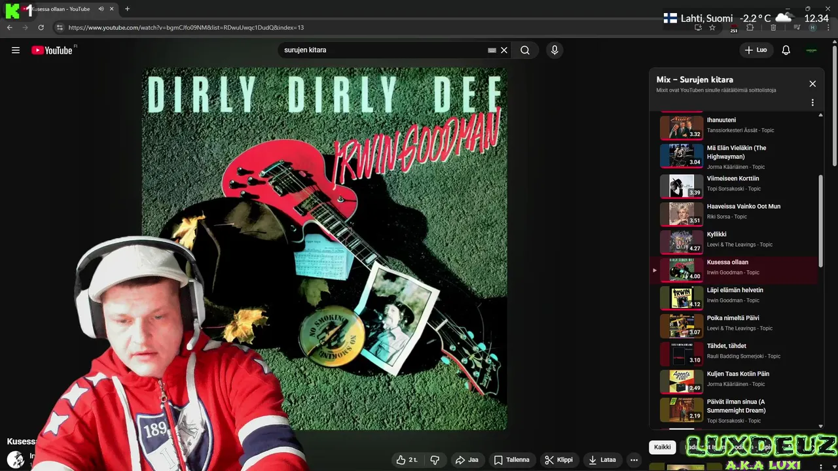Viewport: 838px width, 471px height.
Task: Start voice search with the microphone
Action: pyautogui.click(x=555, y=50)
